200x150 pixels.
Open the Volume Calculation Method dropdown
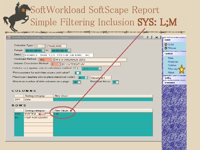pyautogui.click(x=59, y=64)
